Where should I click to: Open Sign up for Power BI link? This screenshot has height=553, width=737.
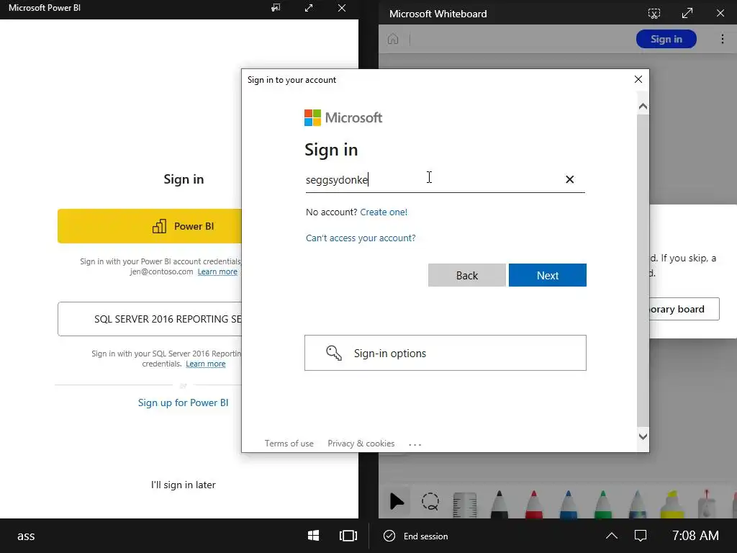[x=183, y=403]
